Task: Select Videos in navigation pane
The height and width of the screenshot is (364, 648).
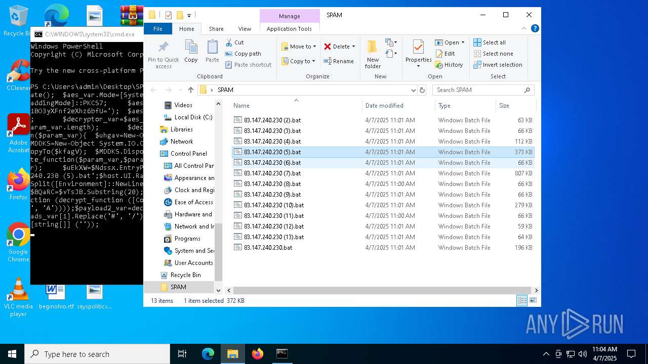Action: (x=178, y=105)
